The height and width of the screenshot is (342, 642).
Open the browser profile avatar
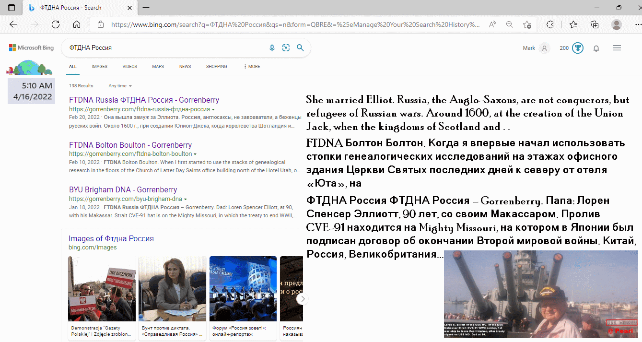[617, 24]
